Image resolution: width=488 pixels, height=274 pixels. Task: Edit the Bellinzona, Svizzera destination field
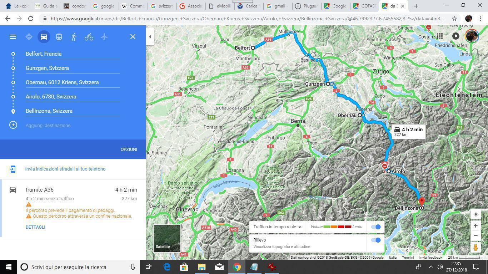pos(73,111)
